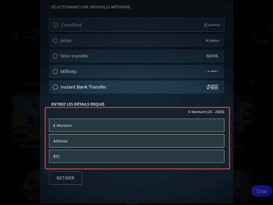Click the RETIRER withdraw button
This screenshot has height=205, width=273.
66,178
